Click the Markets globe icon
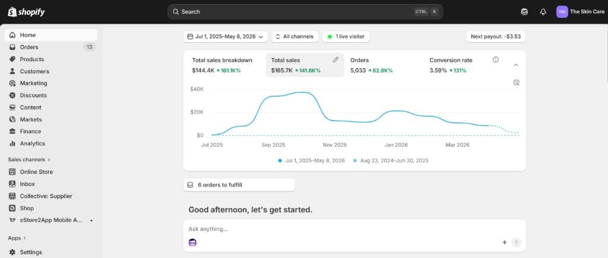This screenshot has height=258, width=608. tap(12, 119)
